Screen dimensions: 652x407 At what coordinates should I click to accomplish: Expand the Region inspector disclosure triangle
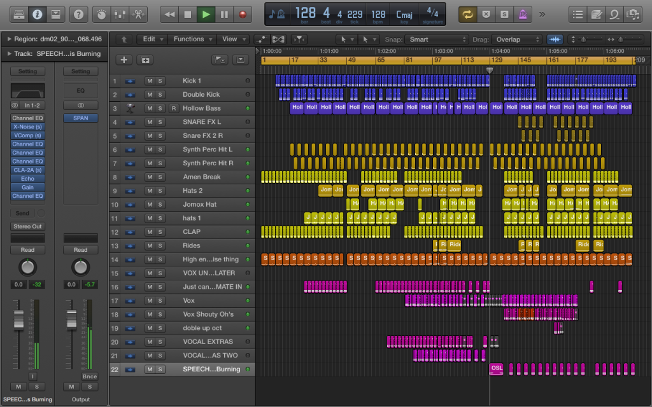(9, 39)
